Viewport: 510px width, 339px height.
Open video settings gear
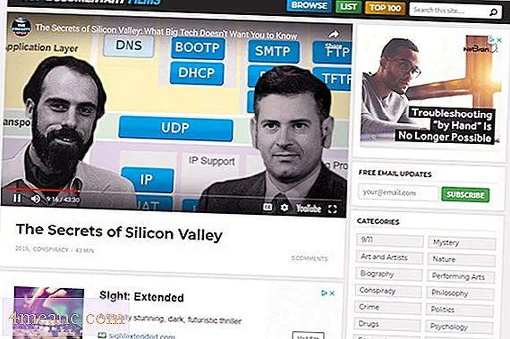point(284,207)
